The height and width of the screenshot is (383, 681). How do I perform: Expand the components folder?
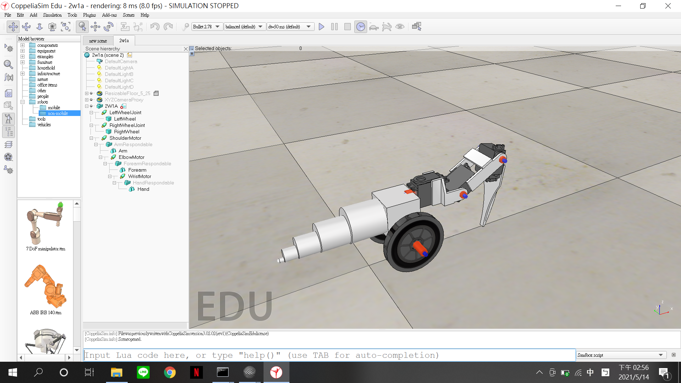(x=22, y=45)
